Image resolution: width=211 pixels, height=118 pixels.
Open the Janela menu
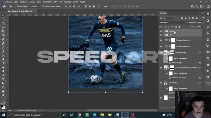(x=75, y=2)
